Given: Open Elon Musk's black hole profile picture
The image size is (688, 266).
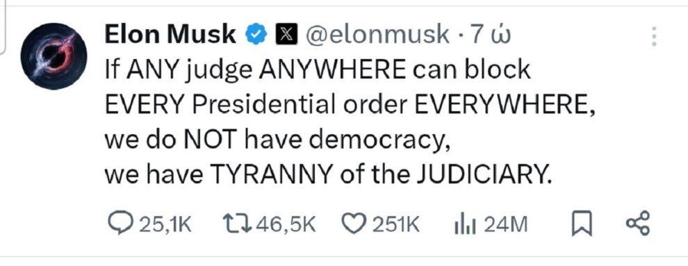Looking at the screenshot, I should (x=54, y=56).
